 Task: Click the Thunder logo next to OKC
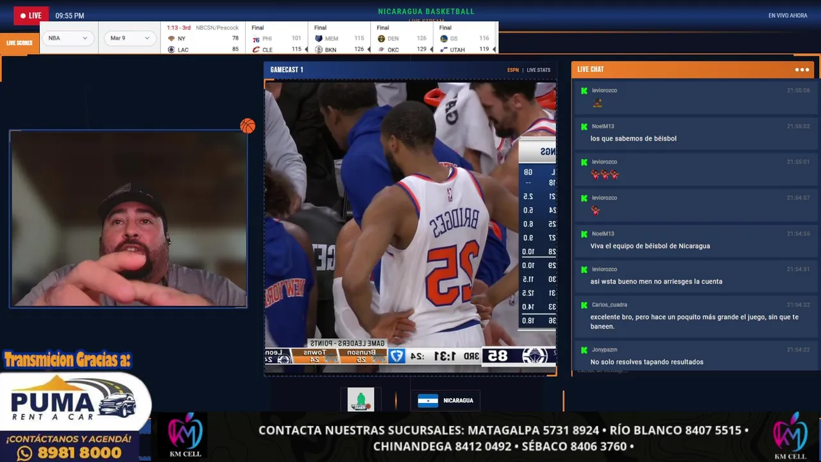[x=381, y=49]
